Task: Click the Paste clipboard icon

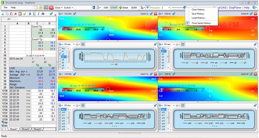Action: click(11, 14)
